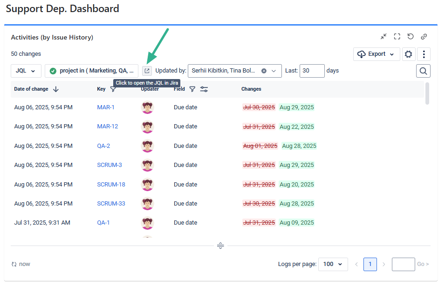445x286 pixels.
Task: Open the MAR-12 issue link
Action: coord(108,126)
